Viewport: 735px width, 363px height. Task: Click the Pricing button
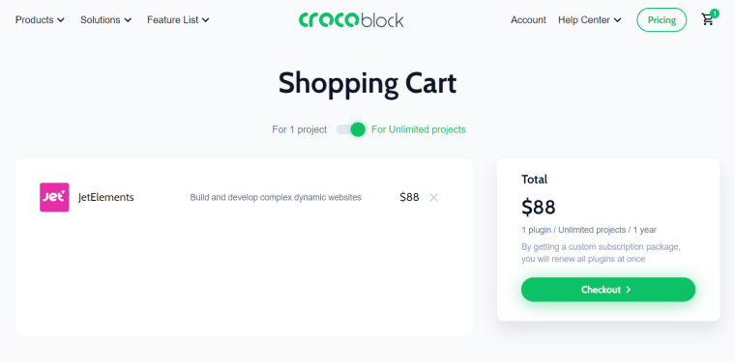coord(661,20)
